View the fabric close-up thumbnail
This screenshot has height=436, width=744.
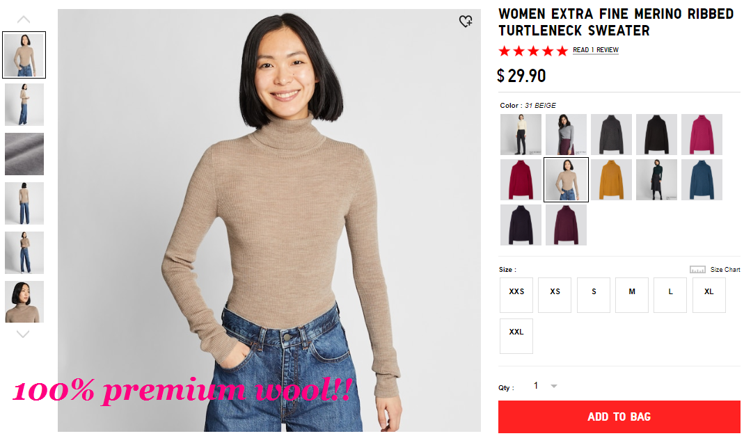pos(24,154)
